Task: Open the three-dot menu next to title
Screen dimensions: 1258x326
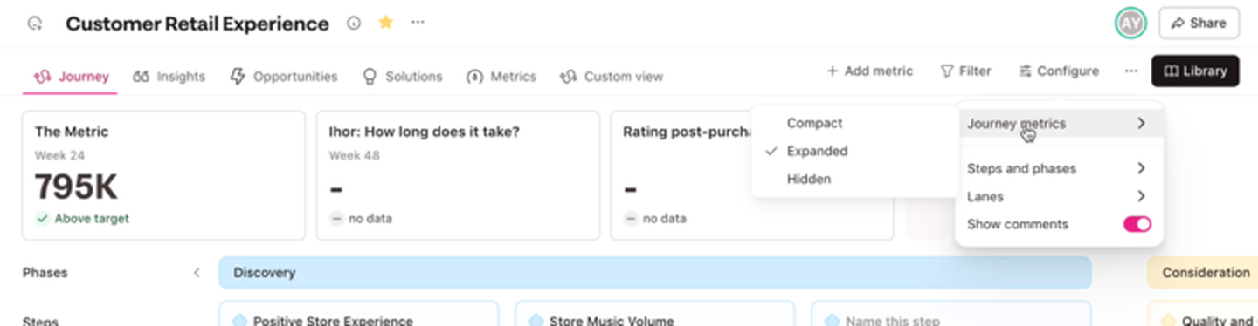Action: pos(418,23)
